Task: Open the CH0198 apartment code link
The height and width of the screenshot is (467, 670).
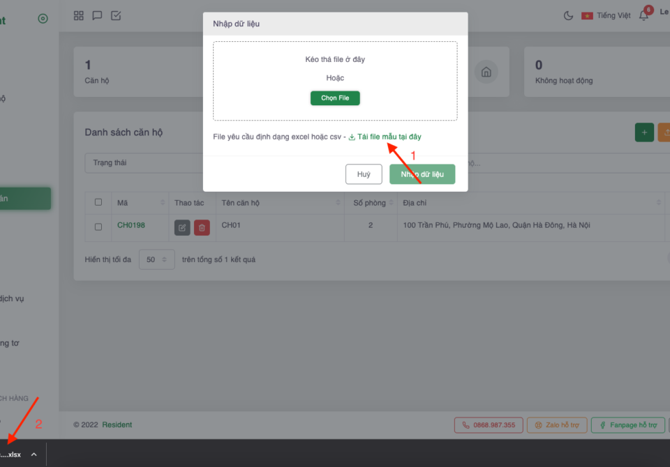Action: tap(131, 226)
